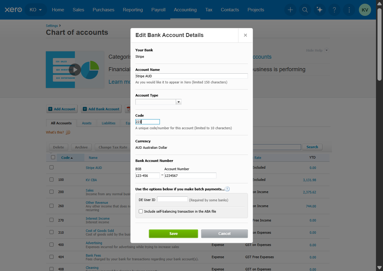Open the Cost of Goods Sold link
This screenshot has width=383, height=271.
pyautogui.click(x=100, y=231)
